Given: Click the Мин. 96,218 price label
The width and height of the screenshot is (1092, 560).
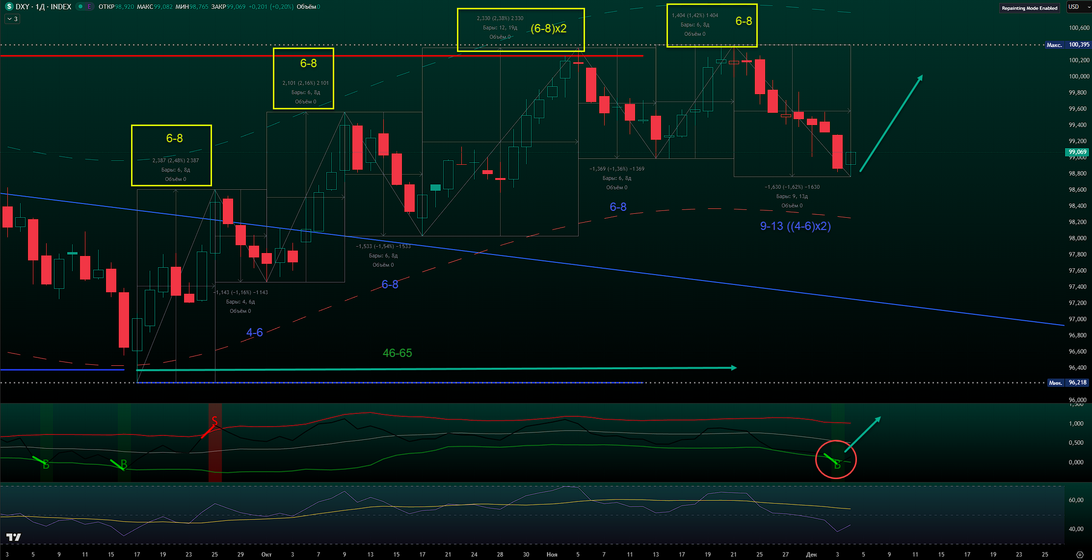Looking at the screenshot, I should click(1068, 382).
